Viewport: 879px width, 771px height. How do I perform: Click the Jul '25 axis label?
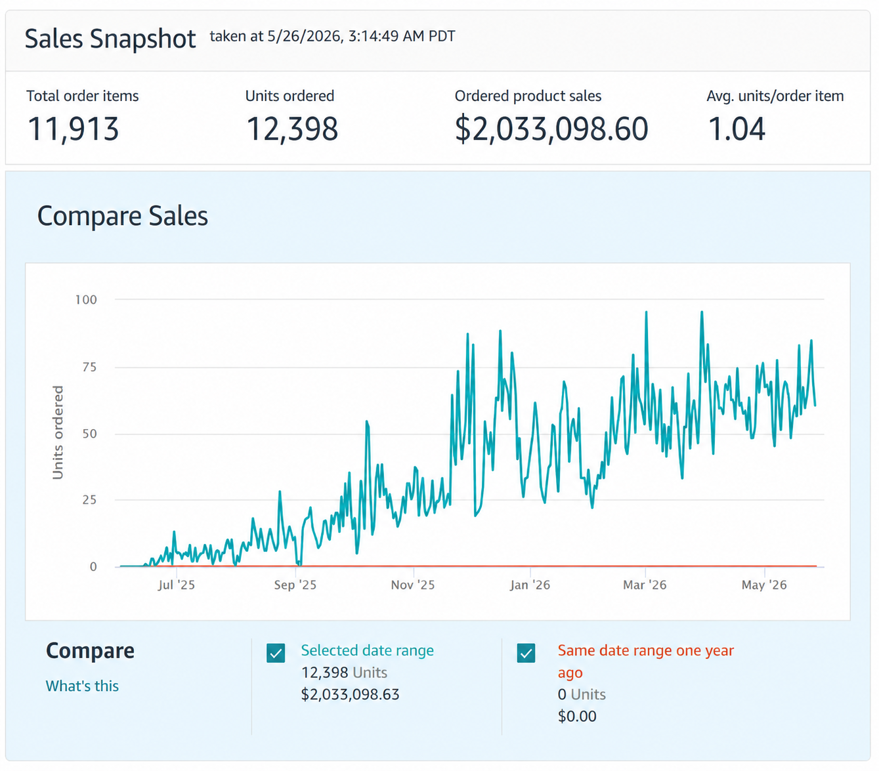(176, 585)
